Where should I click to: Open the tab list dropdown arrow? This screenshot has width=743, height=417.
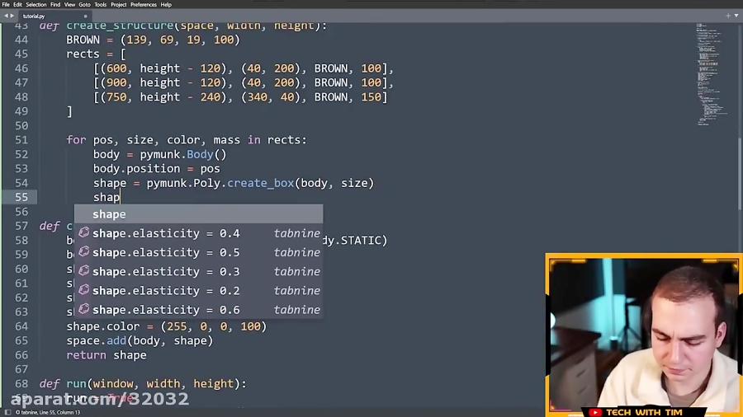(x=736, y=16)
